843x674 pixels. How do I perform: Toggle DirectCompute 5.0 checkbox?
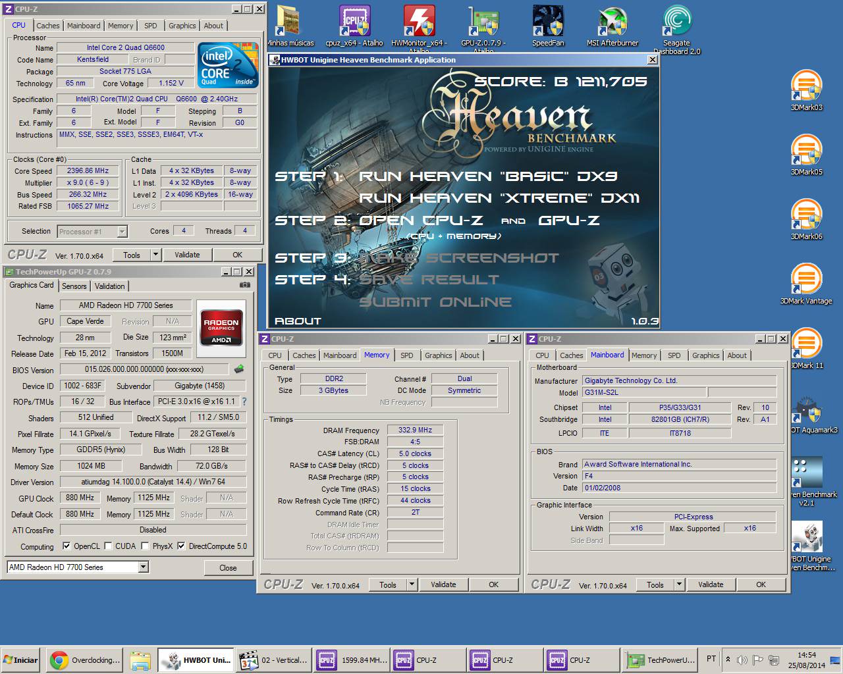(181, 546)
